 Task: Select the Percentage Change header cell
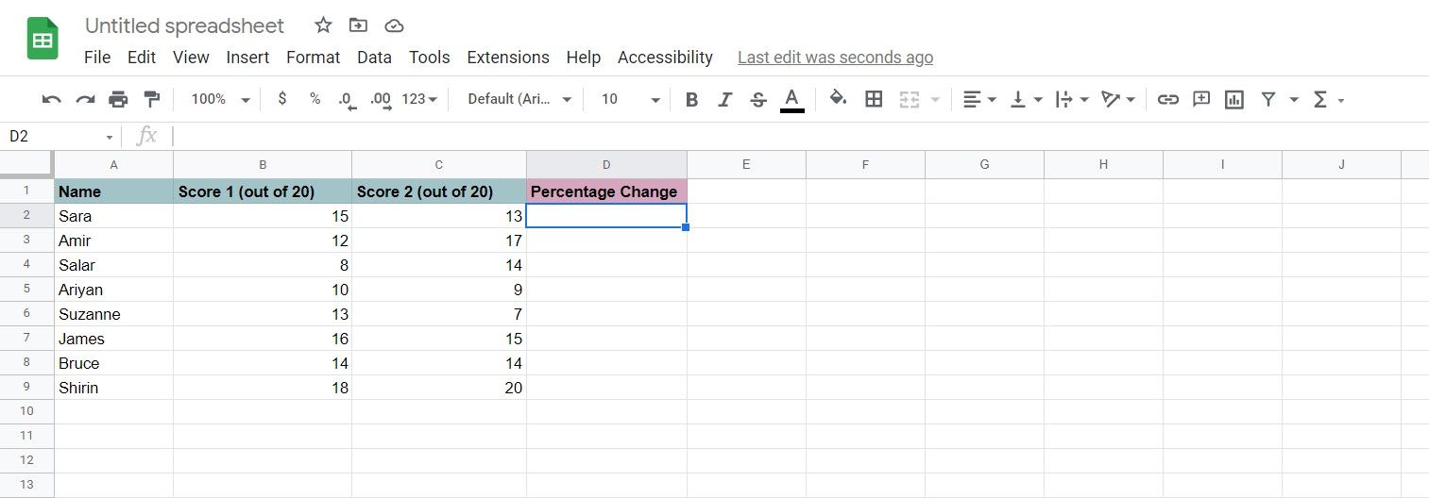[606, 191]
